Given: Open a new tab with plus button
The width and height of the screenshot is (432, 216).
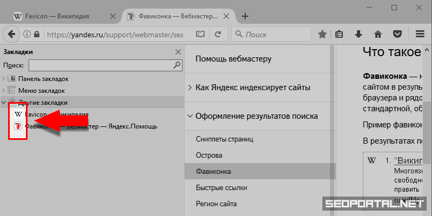Looking at the screenshot, I should 245,16.
